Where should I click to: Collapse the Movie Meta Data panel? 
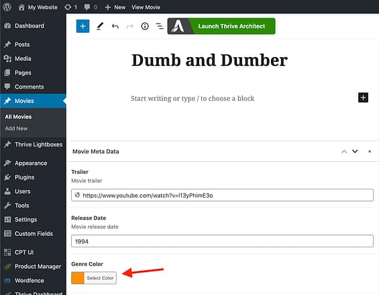pyautogui.click(x=370, y=151)
